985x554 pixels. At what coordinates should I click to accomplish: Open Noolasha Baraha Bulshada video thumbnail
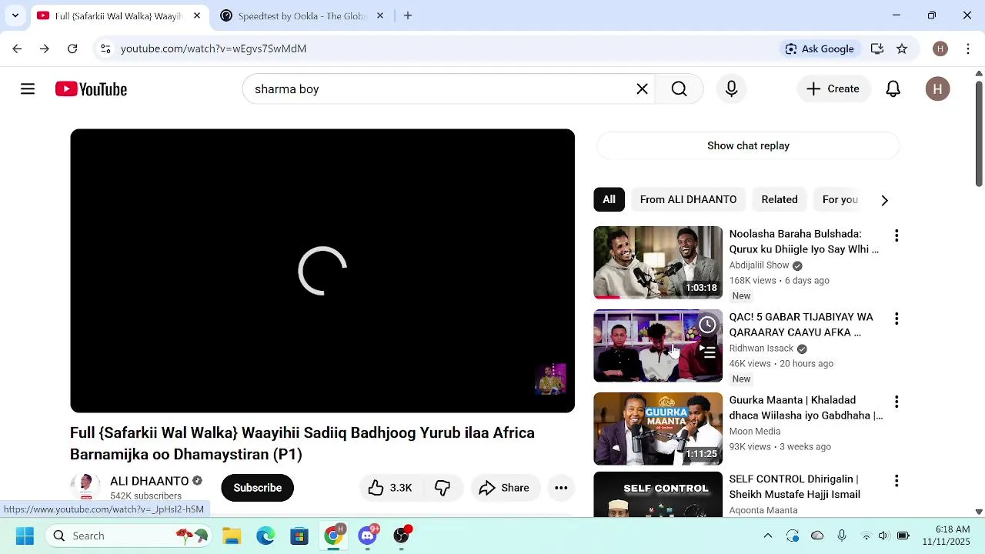(658, 262)
